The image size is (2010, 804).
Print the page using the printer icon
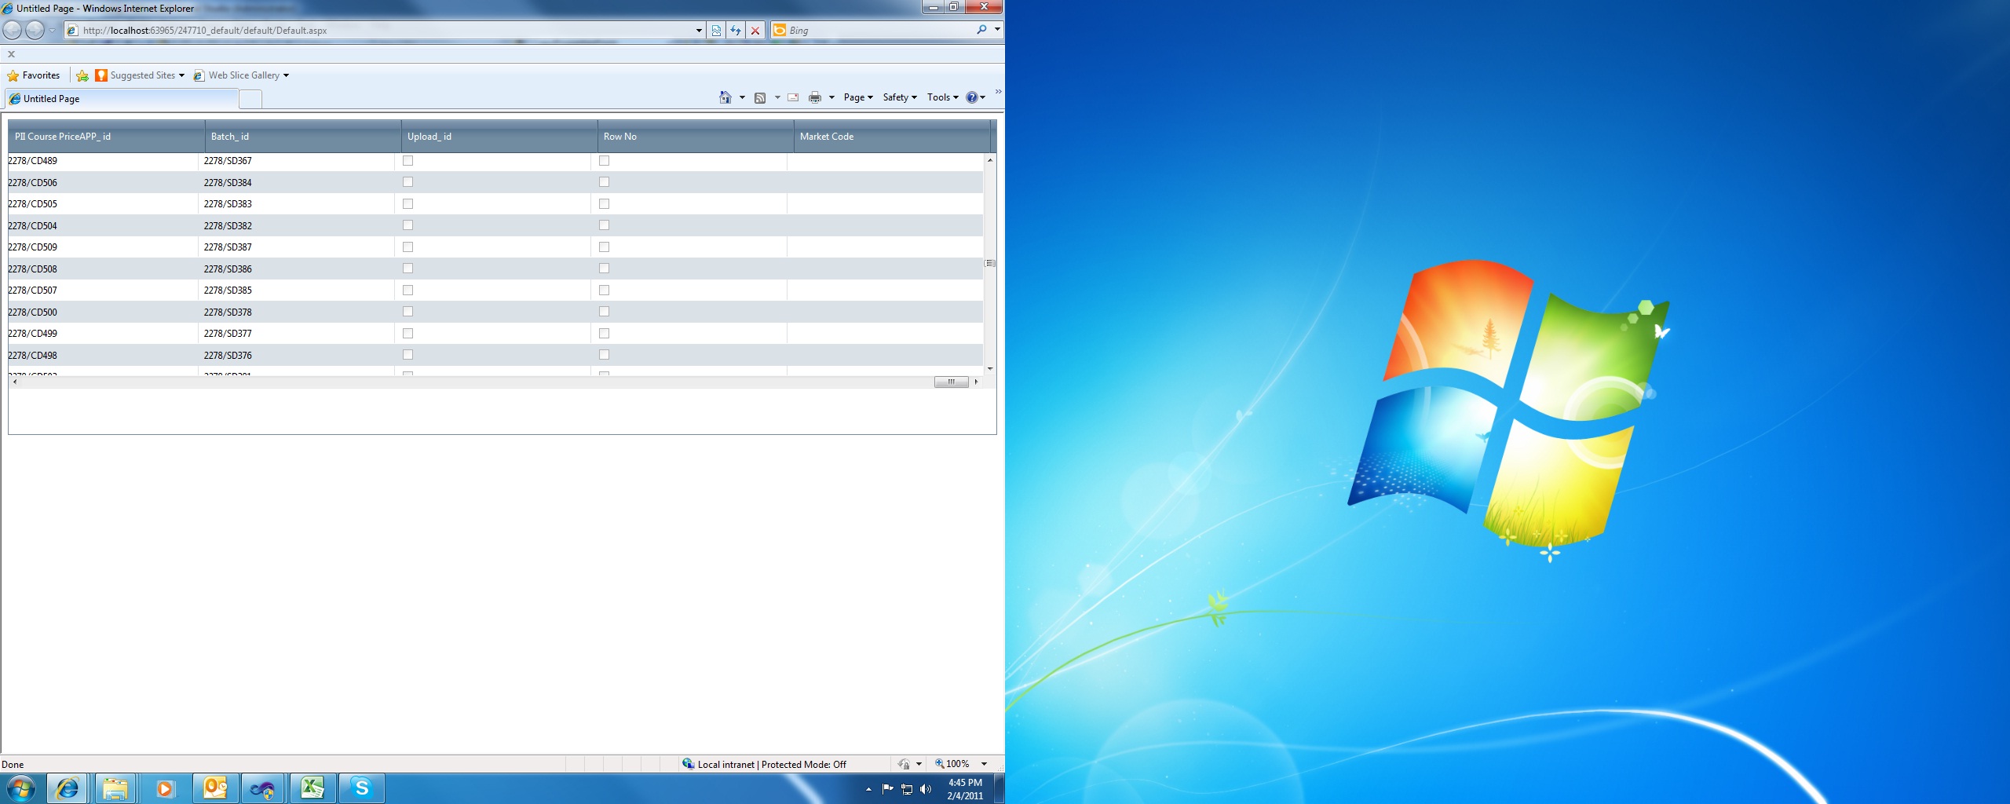coord(815,97)
